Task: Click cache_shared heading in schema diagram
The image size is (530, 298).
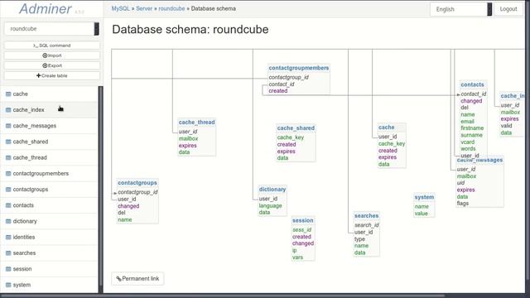Action: click(296, 128)
